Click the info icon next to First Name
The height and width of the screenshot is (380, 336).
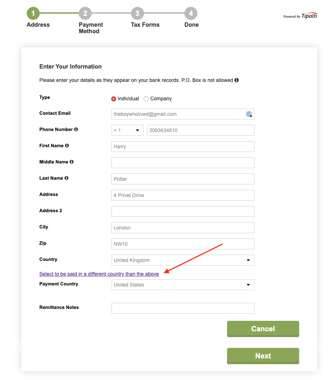[x=67, y=146]
